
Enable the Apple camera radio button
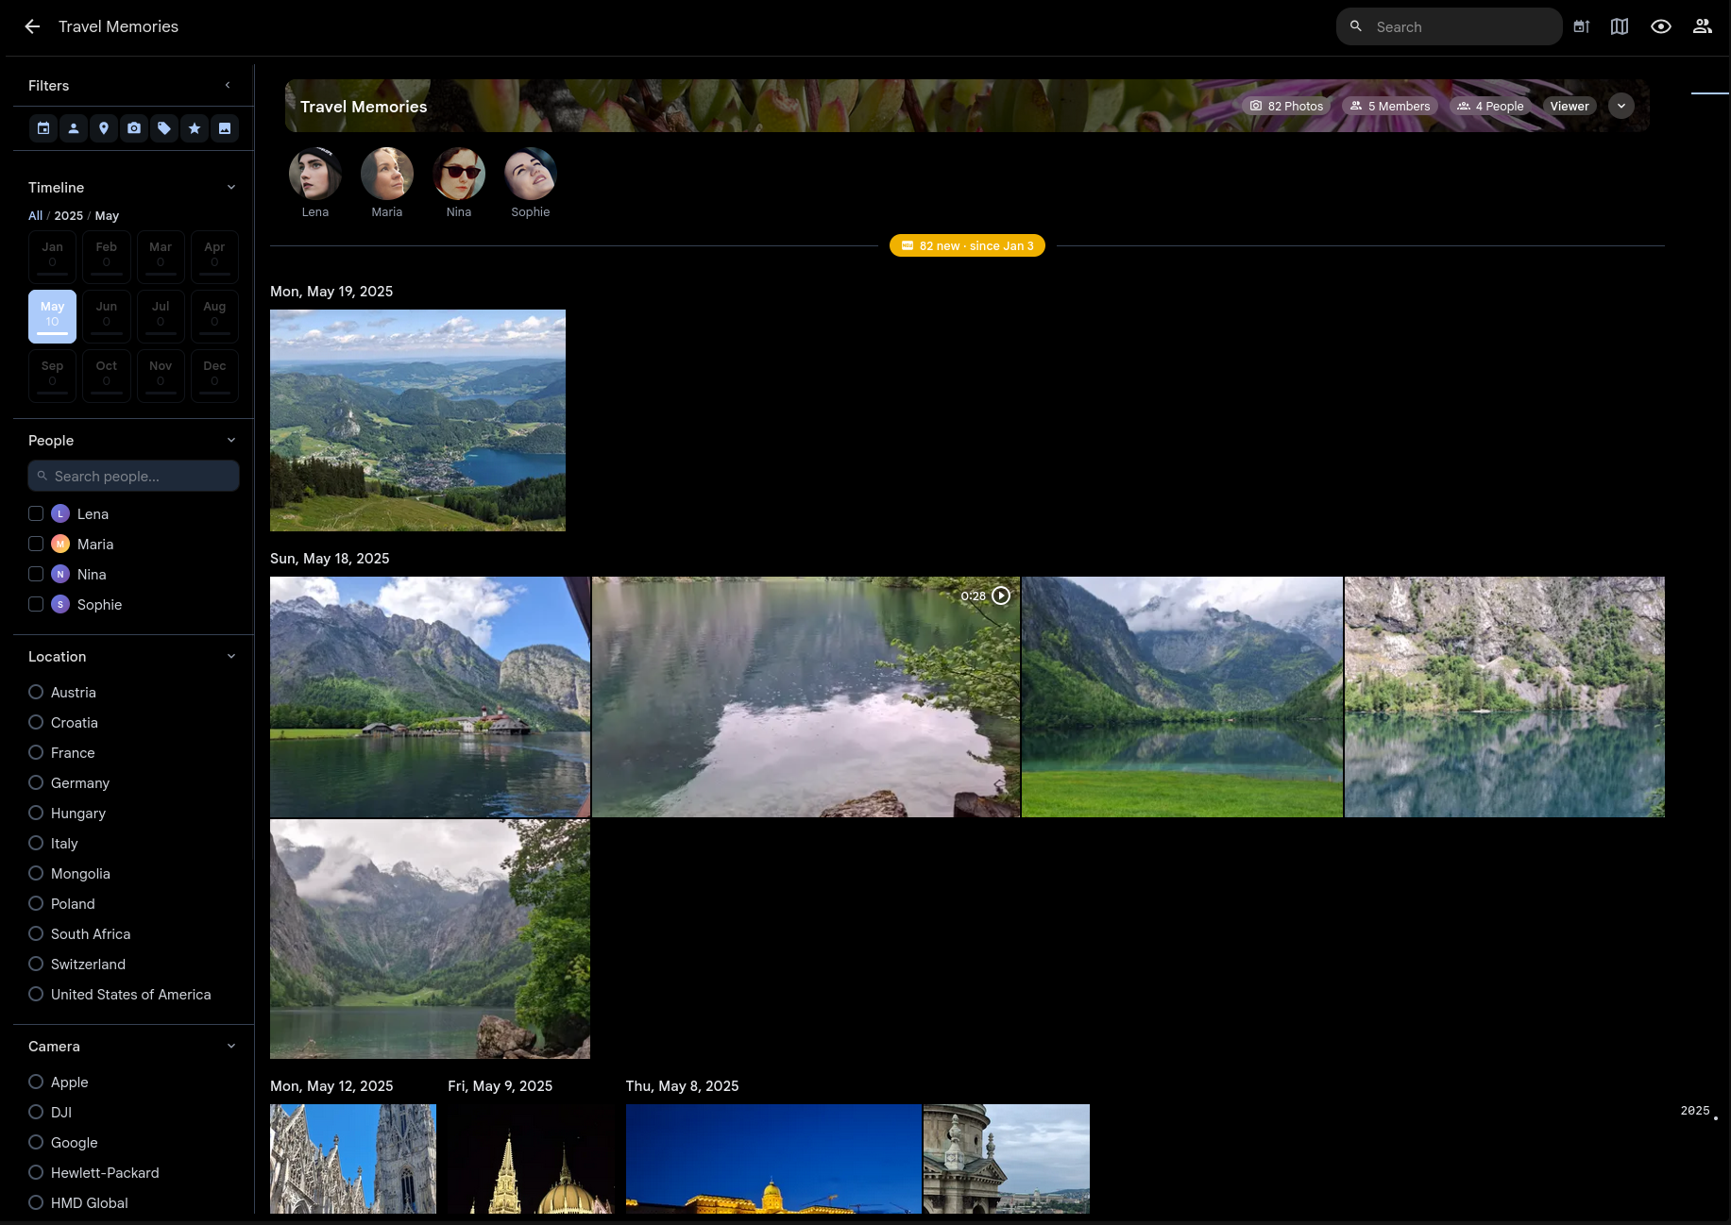(x=36, y=1082)
